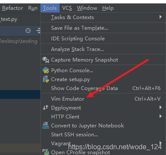Click Tasks & Contexts submenu arrow
Image resolution: width=166 pixels, height=155 pixels.
tap(160, 17)
